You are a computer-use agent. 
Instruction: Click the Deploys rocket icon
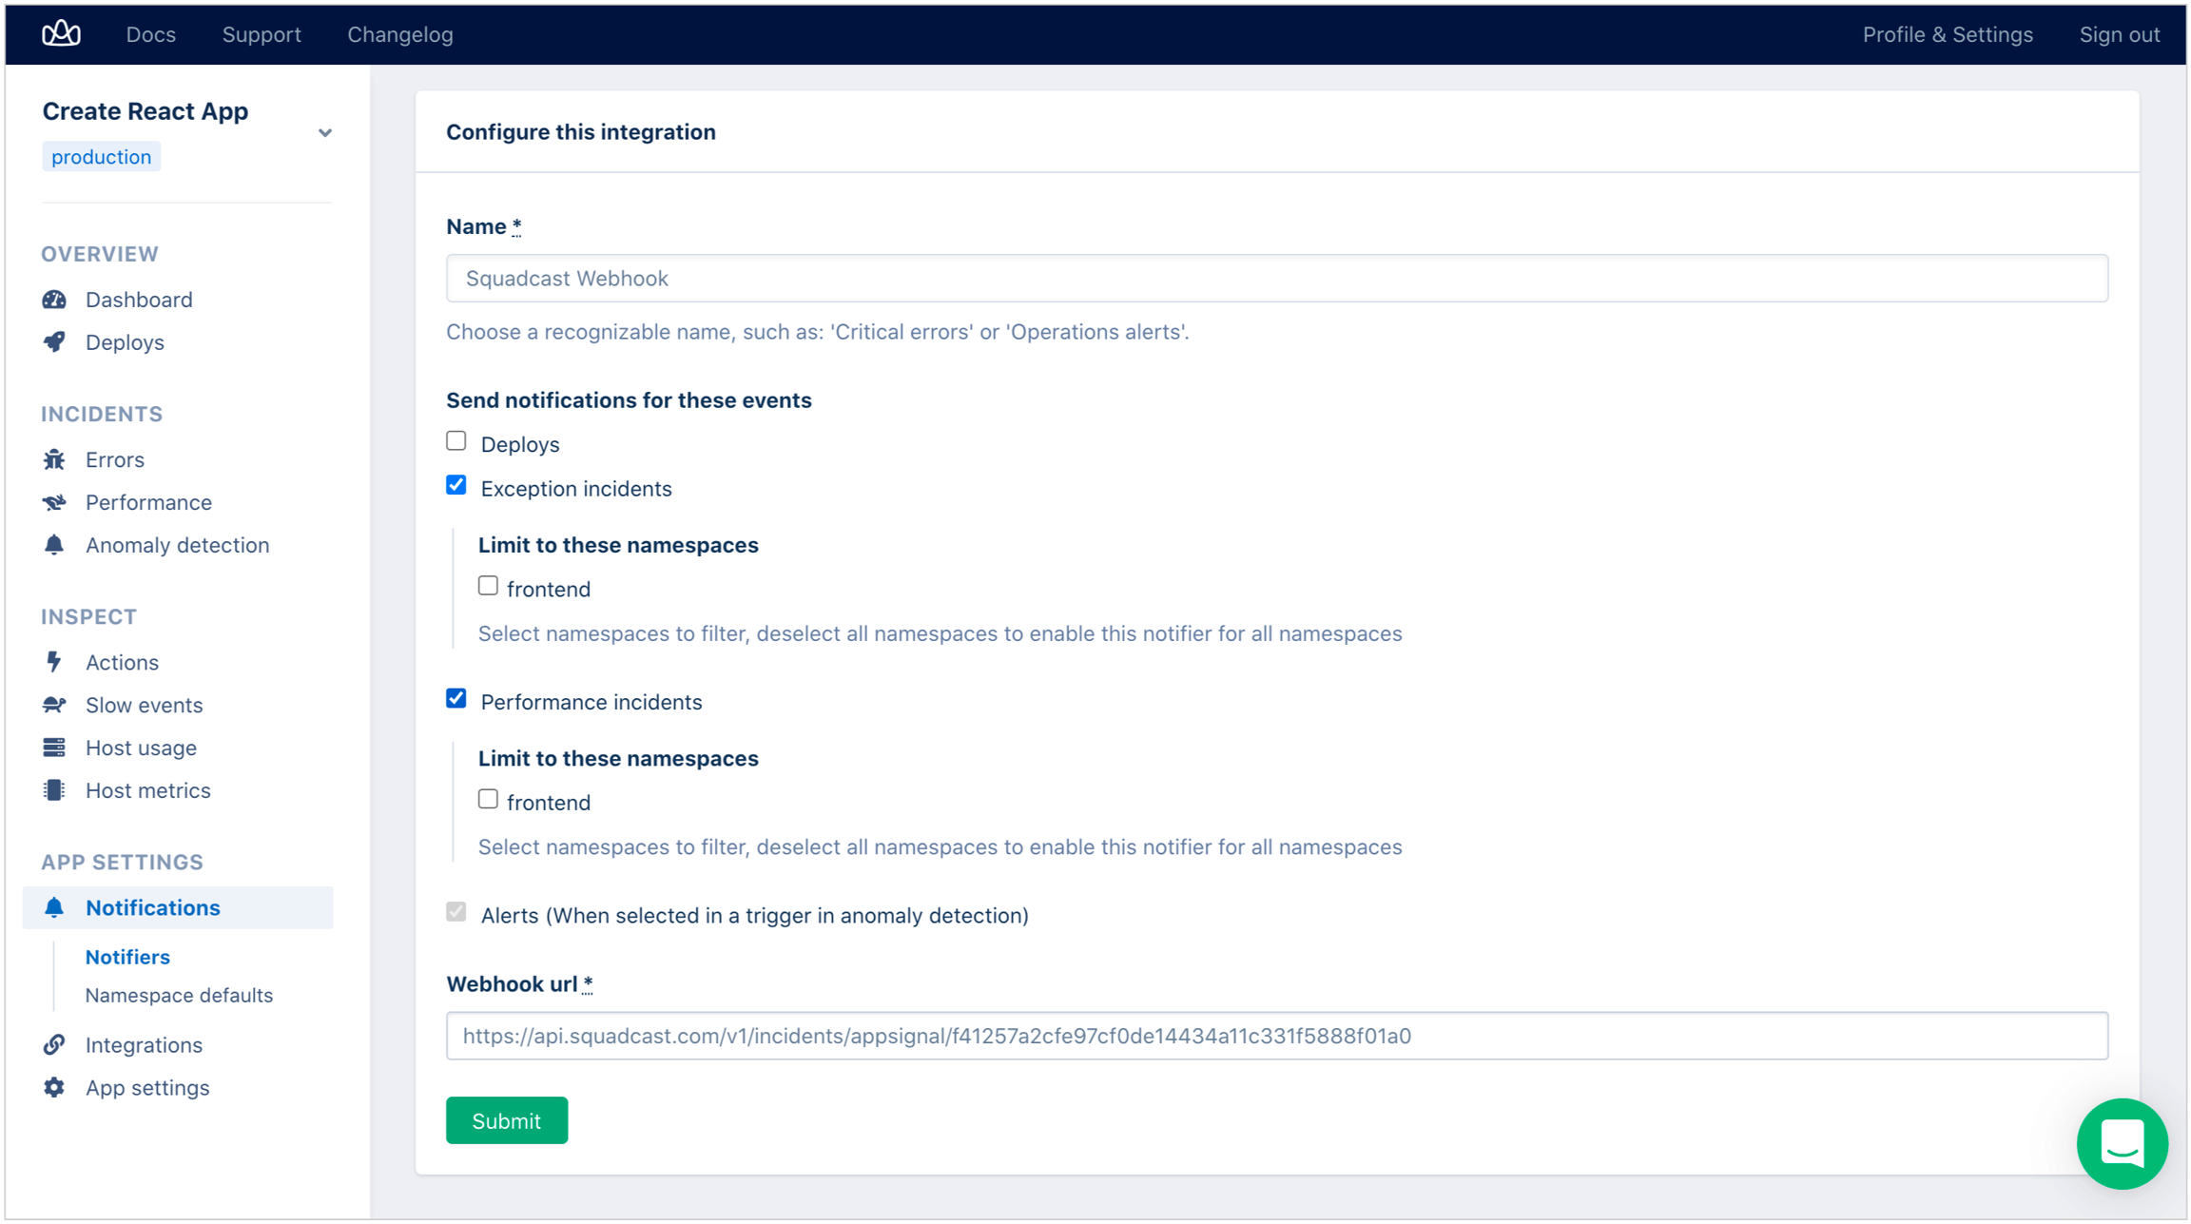tap(54, 342)
